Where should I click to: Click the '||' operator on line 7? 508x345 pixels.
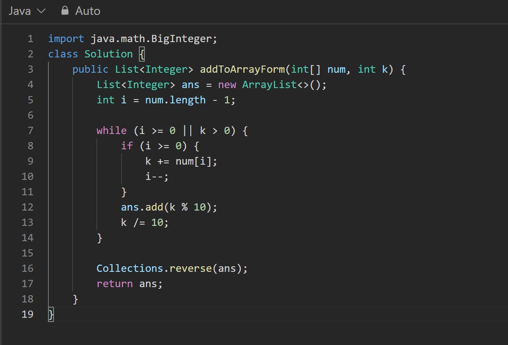[x=188, y=131]
